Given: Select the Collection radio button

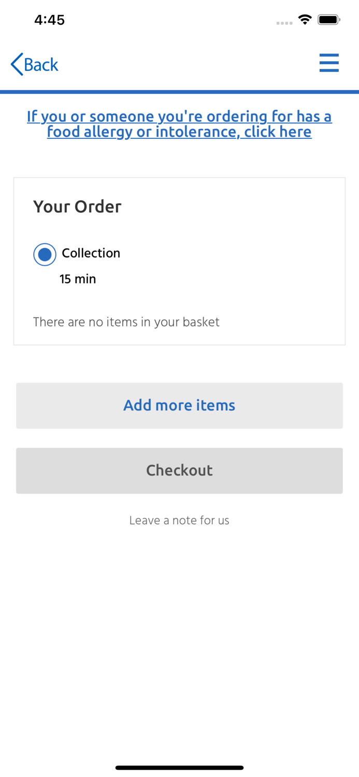Looking at the screenshot, I should pos(45,254).
